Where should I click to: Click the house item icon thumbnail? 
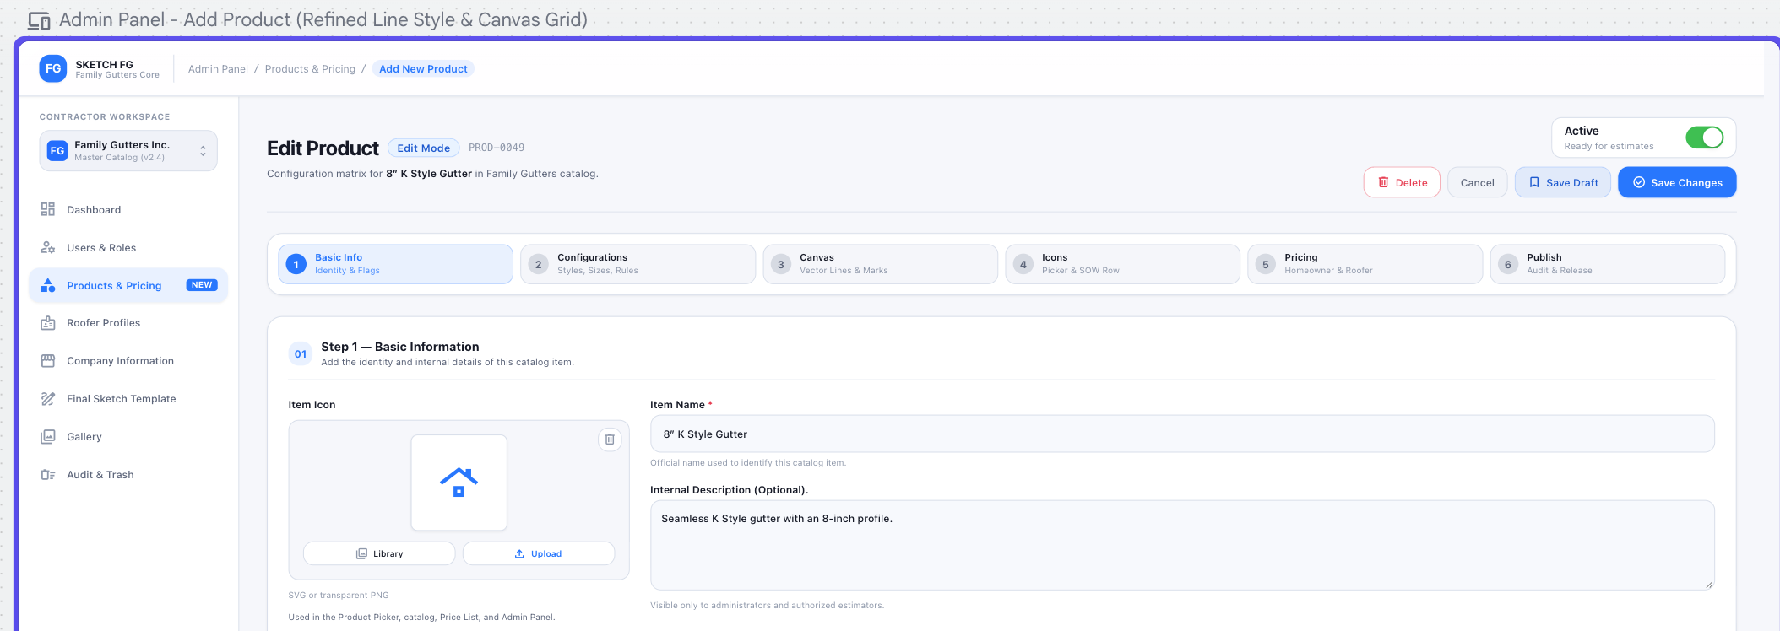pyautogui.click(x=459, y=483)
